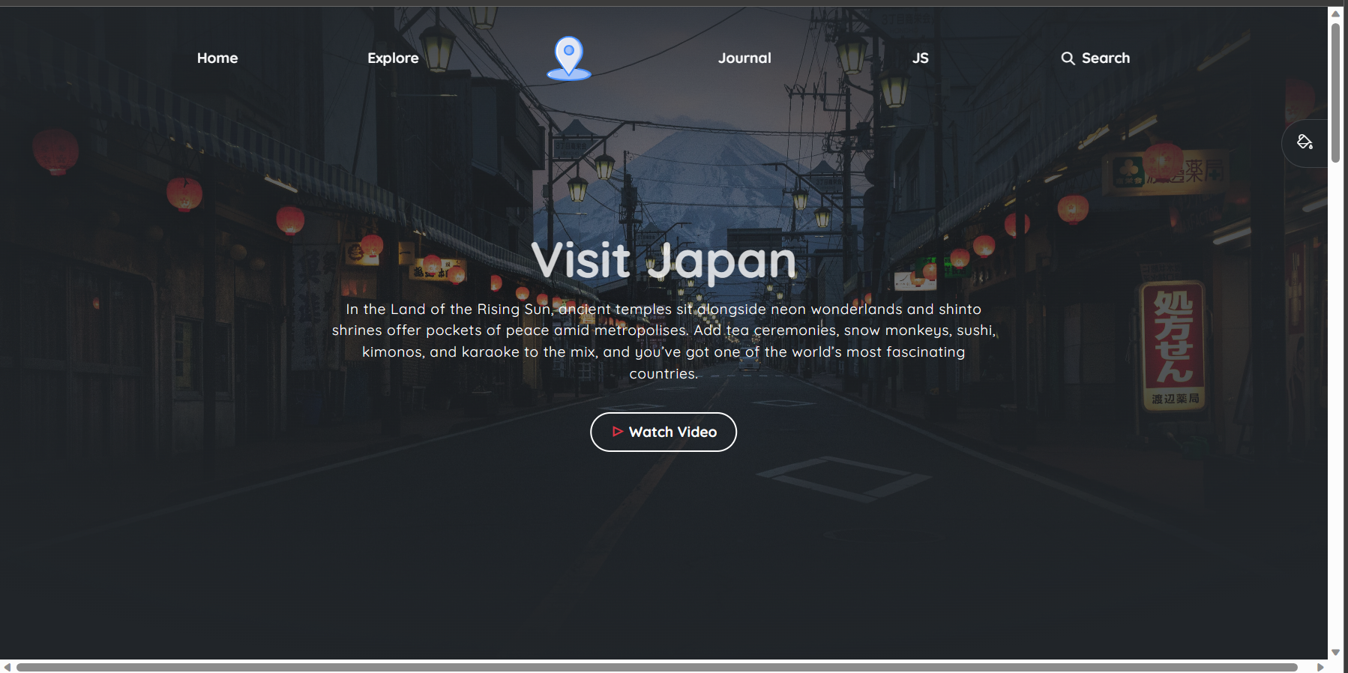Select the JS navigation link

pos(920,58)
